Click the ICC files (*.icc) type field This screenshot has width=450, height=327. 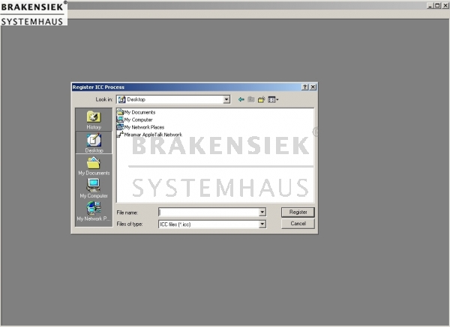click(x=212, y=224)
